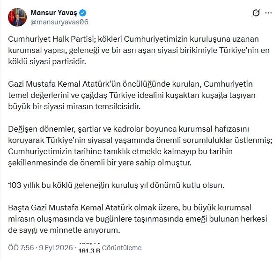Image resolution: width=280 pixels, height=260 pixels.
Task: Click the Grok slashed-circle icon
Action: pyautogui.click(x=256, y=13)
